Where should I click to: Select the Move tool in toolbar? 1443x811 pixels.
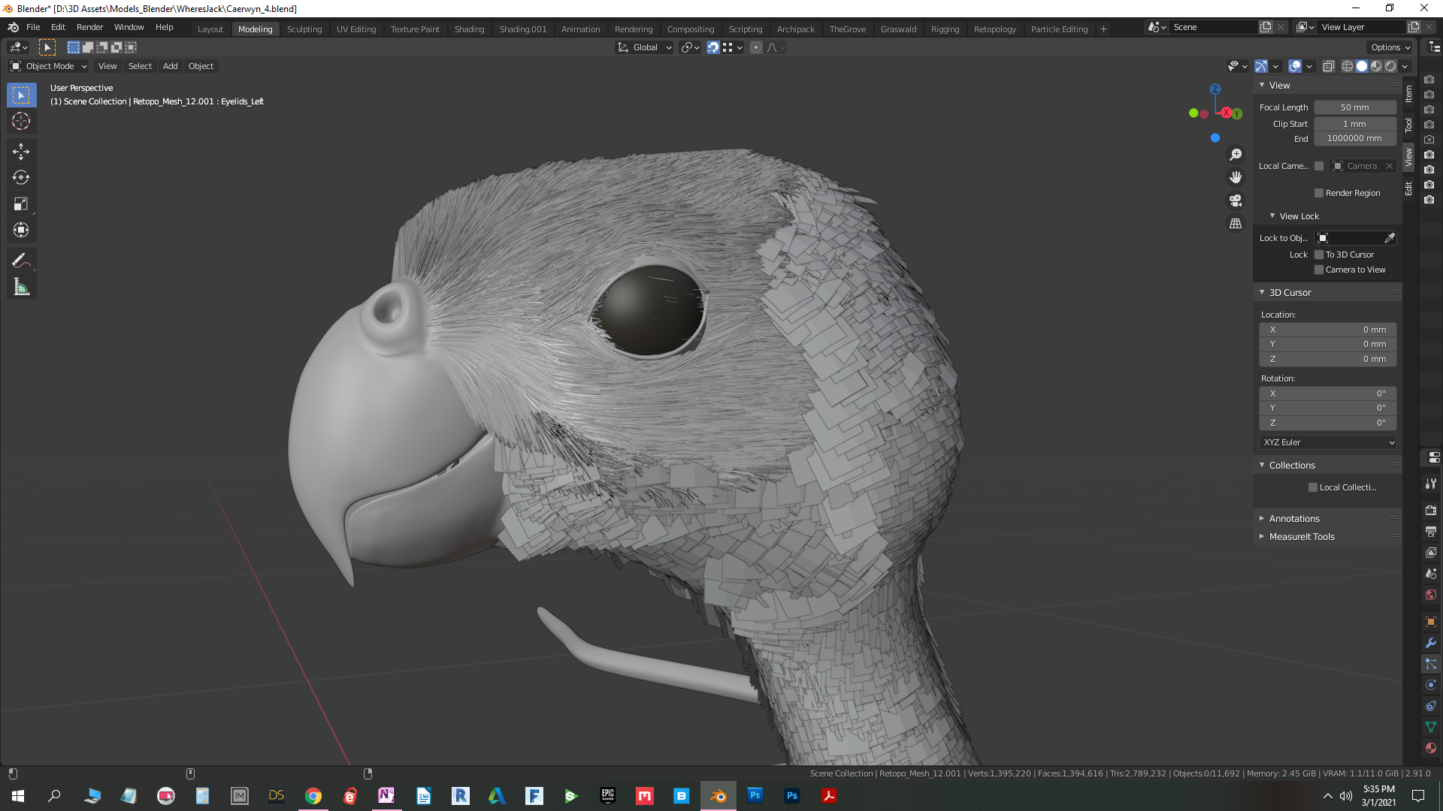(21, 152)
